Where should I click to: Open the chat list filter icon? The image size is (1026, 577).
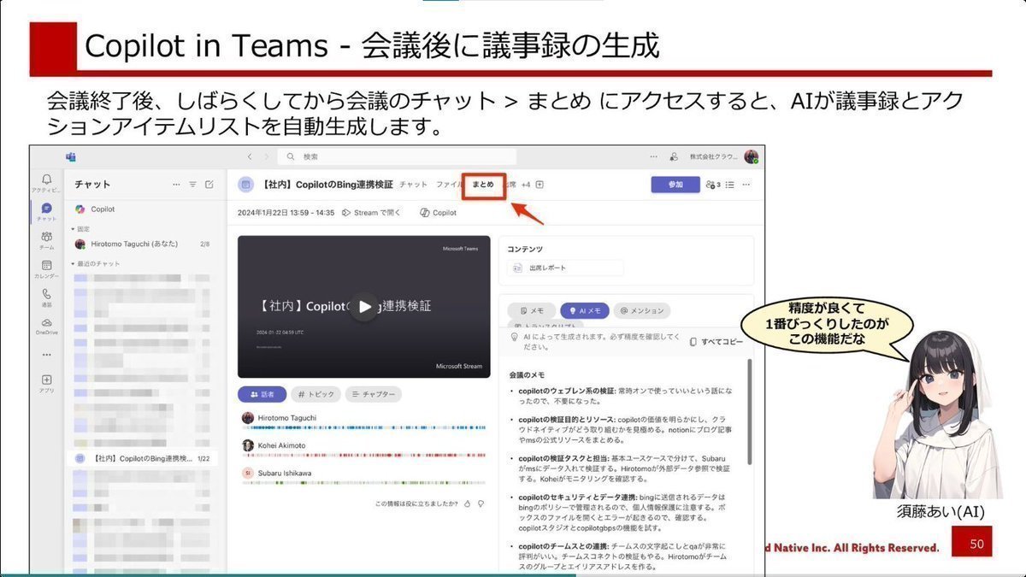(x=192, y=184)
